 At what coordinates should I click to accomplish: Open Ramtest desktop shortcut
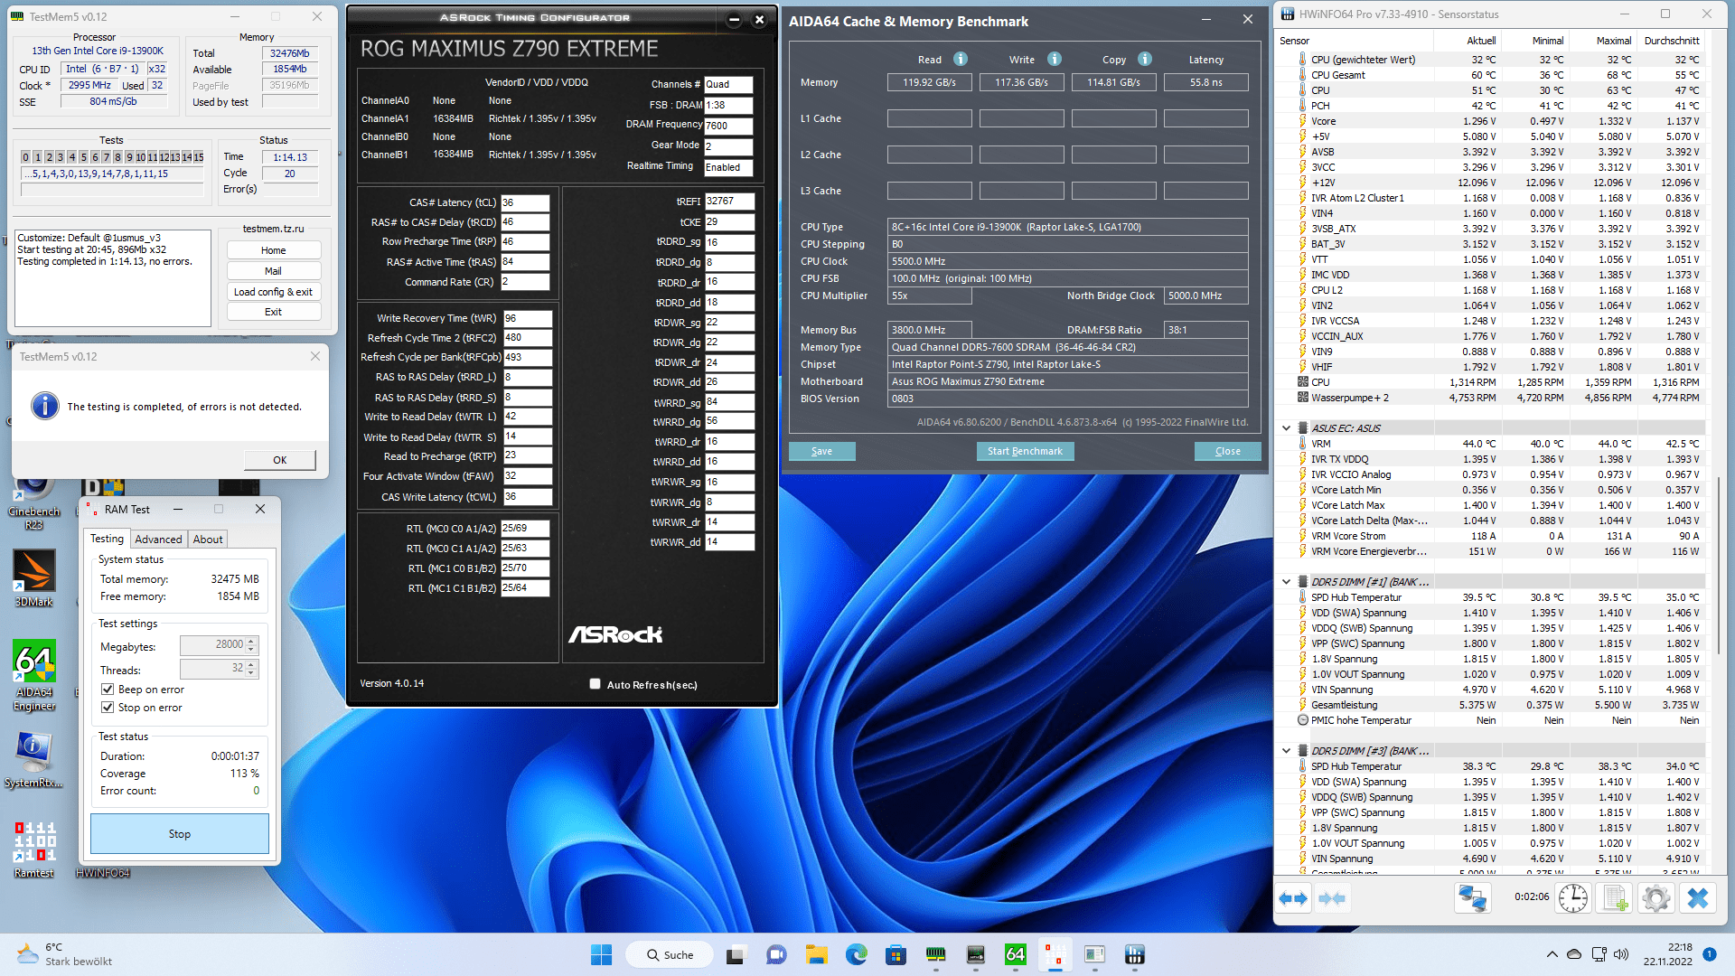[x=34, y=849]
